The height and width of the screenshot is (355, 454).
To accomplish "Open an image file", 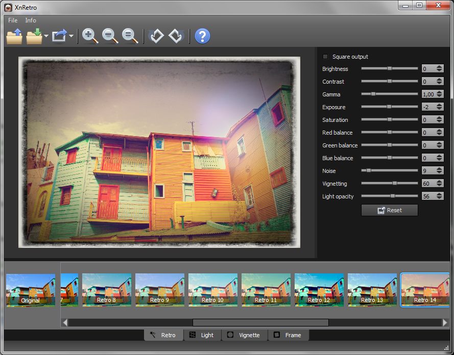I will coord(14,36).
